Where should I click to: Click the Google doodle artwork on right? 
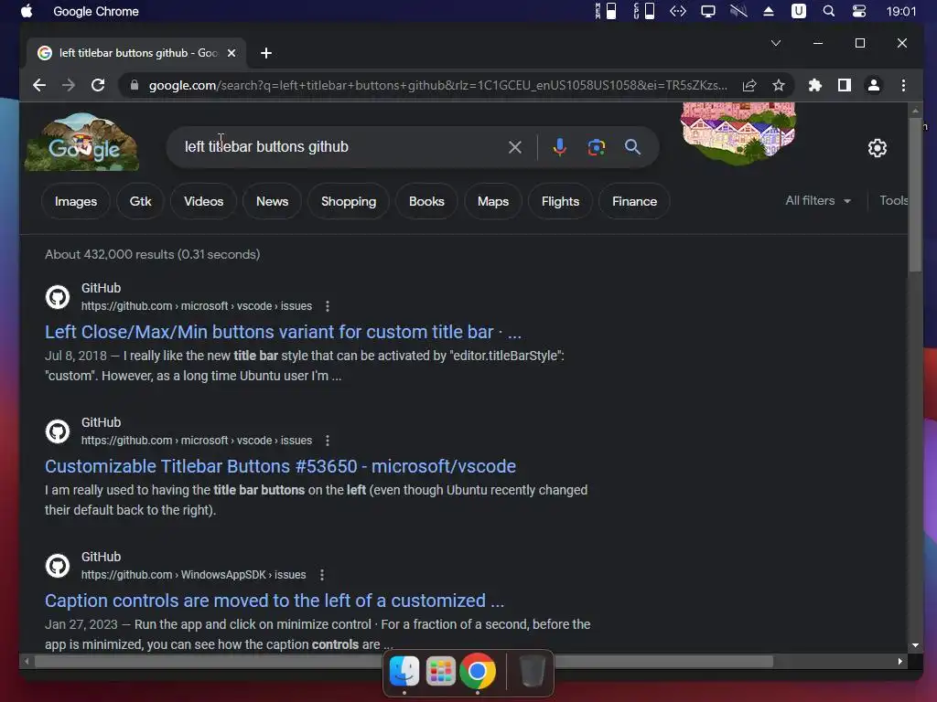738,133
